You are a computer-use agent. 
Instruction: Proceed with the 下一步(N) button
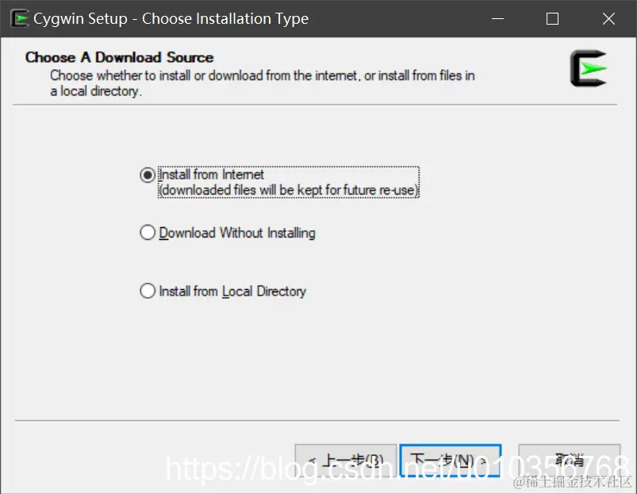coord(450,461)
